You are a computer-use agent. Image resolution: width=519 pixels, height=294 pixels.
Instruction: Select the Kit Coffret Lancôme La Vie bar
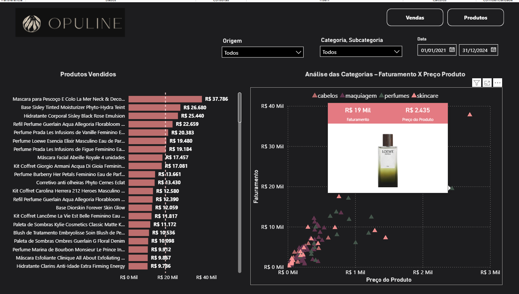point(140,216)
